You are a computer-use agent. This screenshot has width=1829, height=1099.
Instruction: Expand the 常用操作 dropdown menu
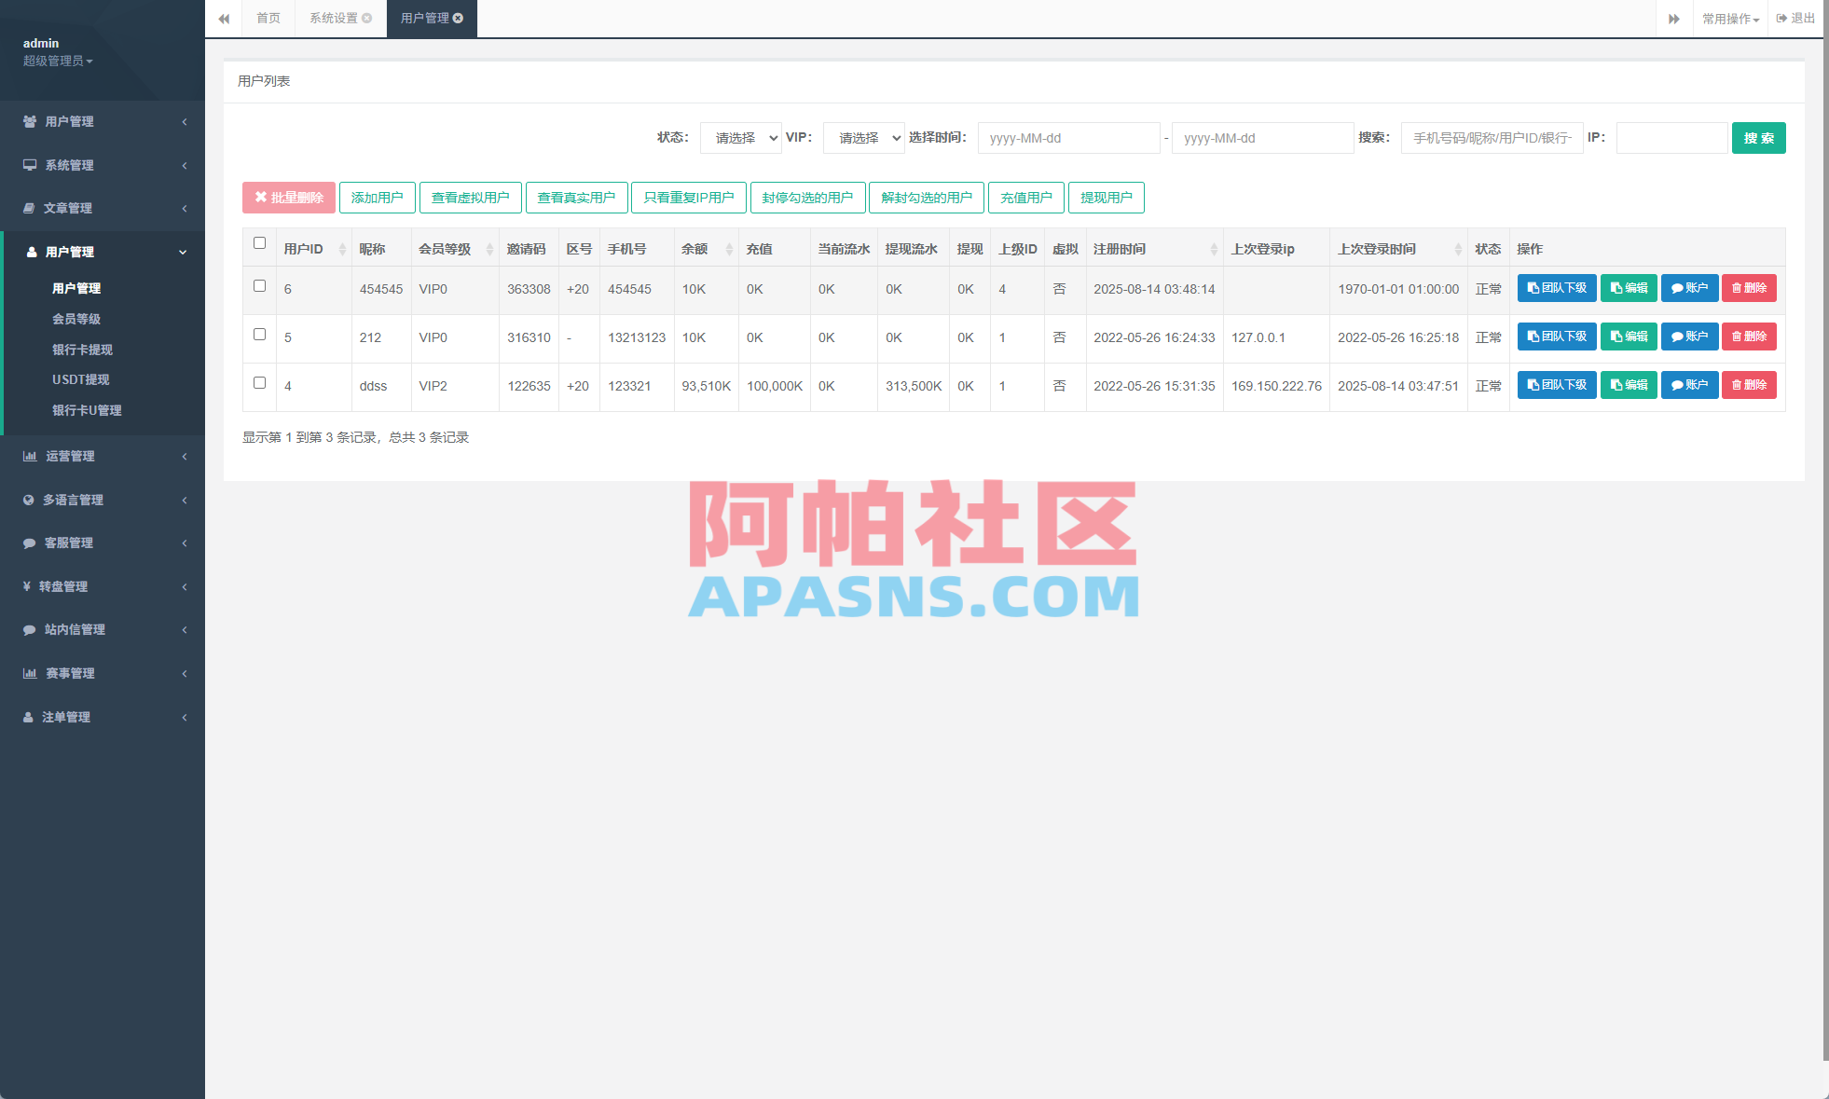tap(1729, 19)
